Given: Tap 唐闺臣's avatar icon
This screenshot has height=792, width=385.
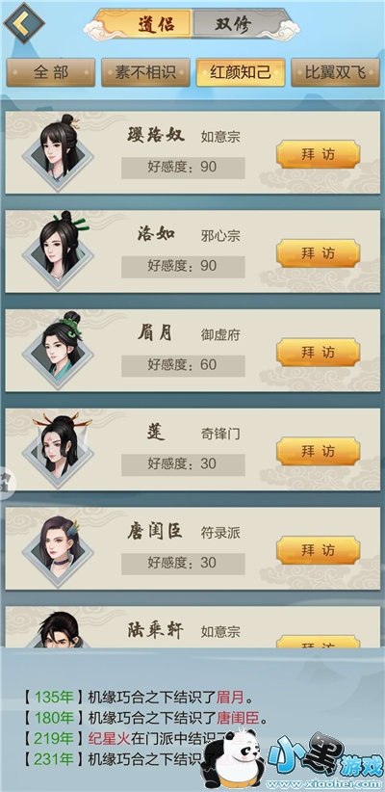Looking at the screenshot, I should click(58, 548).
